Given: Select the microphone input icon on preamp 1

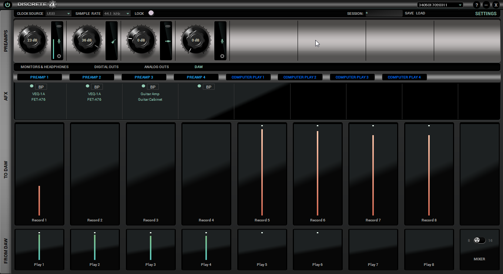Looking at the screenshot, I should coord(59,41).
